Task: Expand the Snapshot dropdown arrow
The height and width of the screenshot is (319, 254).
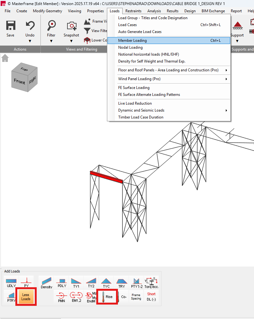Action: [71, 41]
